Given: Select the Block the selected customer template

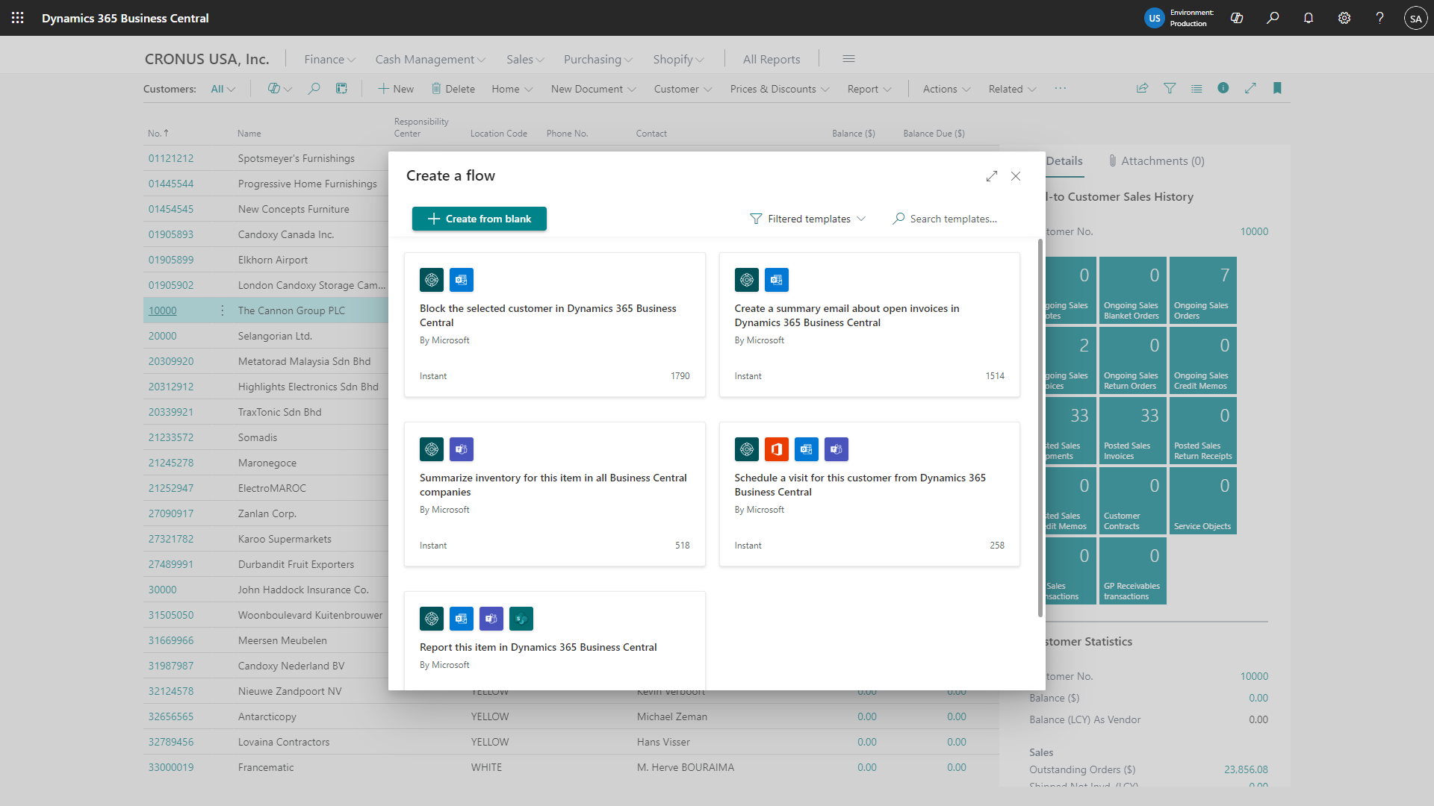Looking at the screenshot, I should [x=554, y=325].
